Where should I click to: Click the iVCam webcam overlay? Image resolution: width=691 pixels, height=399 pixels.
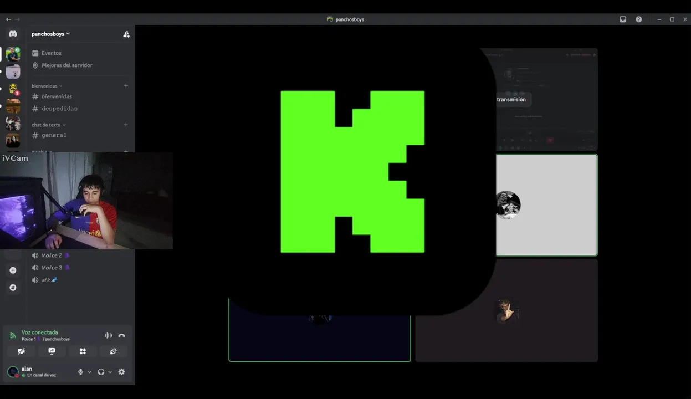pos(86,201)
